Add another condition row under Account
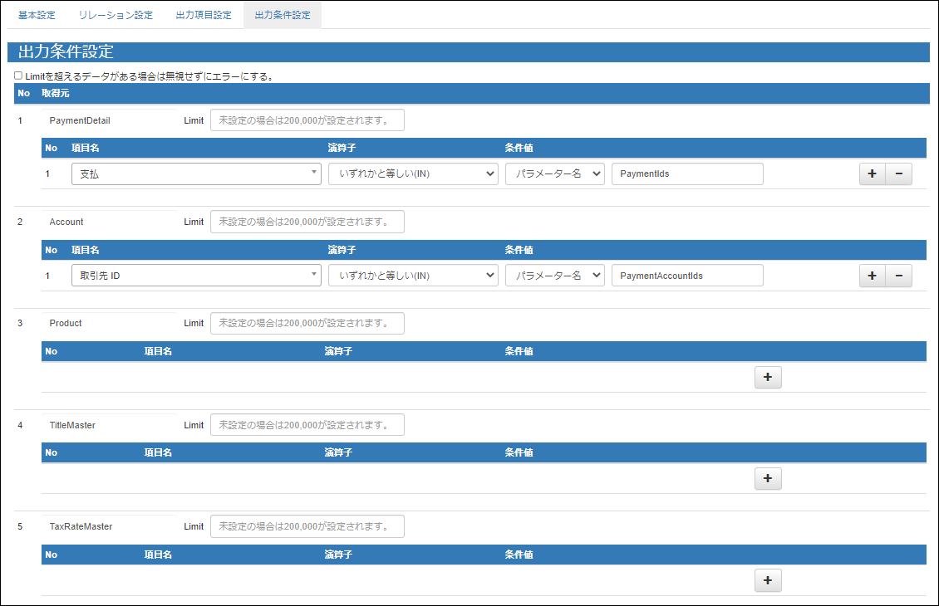The height and width of the screenshot is (606, 939). (x=872, y=275)
